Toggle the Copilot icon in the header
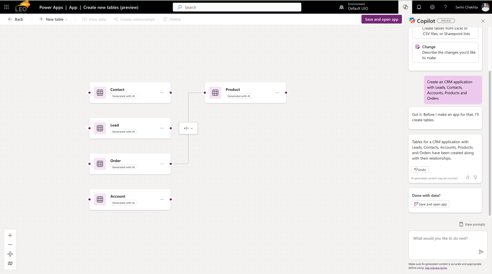 [406, 7]
